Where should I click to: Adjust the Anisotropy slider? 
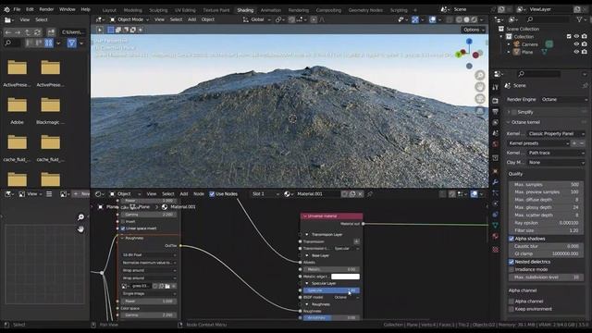pos(331,317)
